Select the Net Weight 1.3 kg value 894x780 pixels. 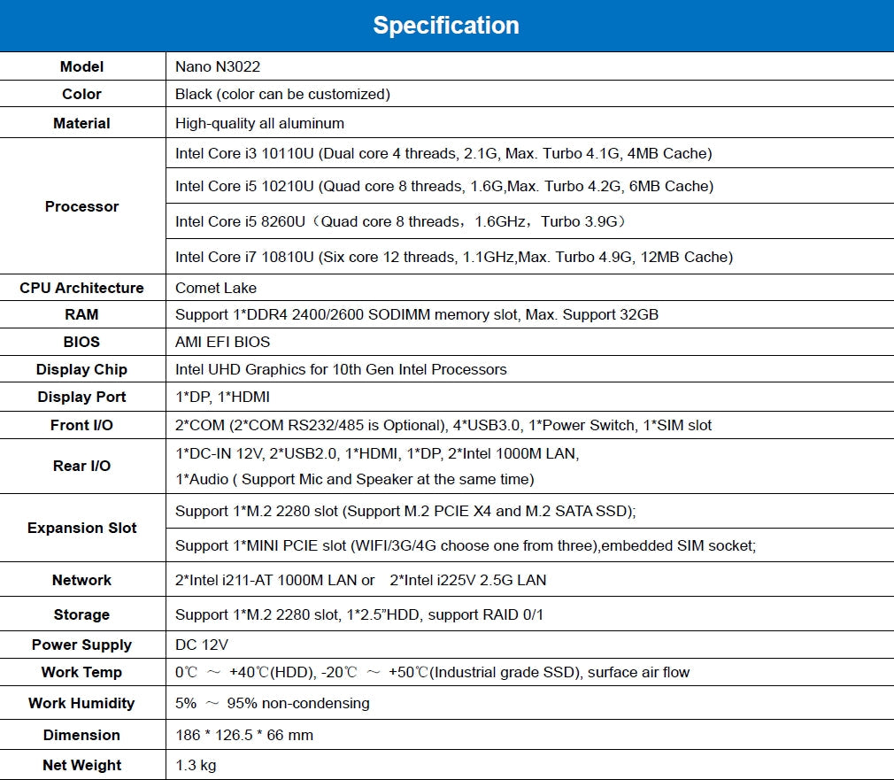pos(191,765)
